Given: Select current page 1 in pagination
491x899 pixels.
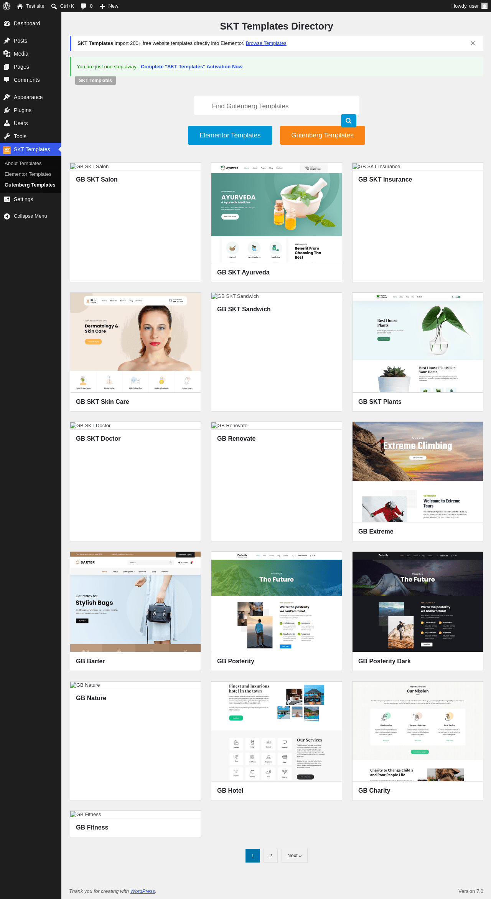Looking at the screenshot, I should click(253, 855).
